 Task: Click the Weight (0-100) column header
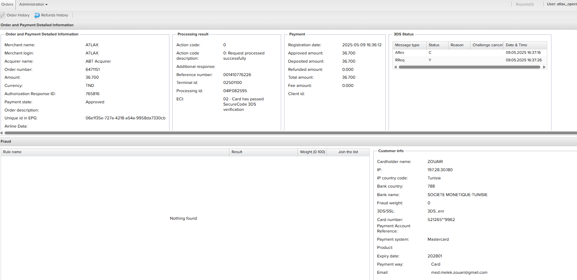tap(312, 152)
